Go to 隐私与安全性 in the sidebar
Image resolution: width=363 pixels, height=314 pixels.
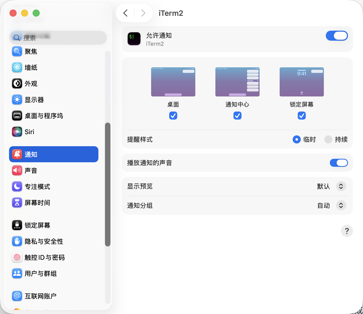tap(44, 241)
